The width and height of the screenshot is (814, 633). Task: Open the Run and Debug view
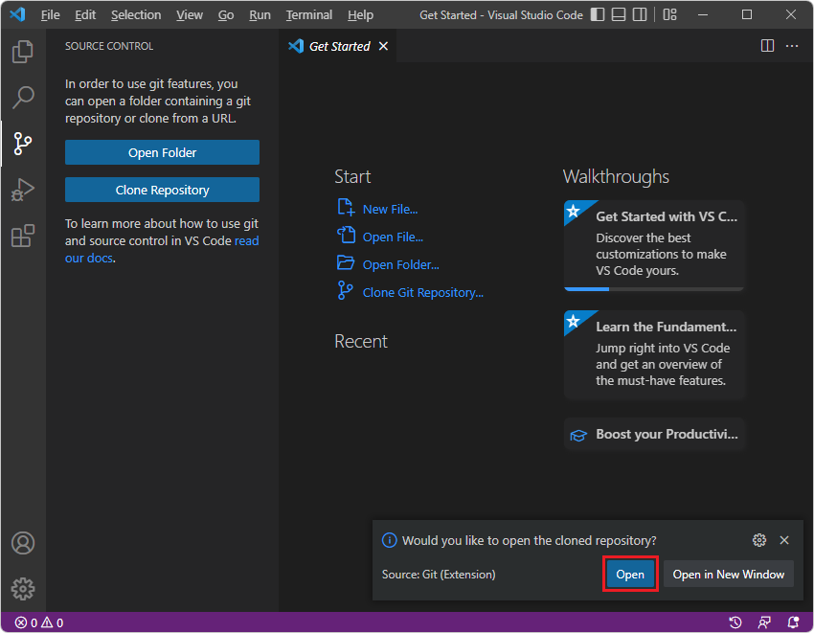coord(23,190)
